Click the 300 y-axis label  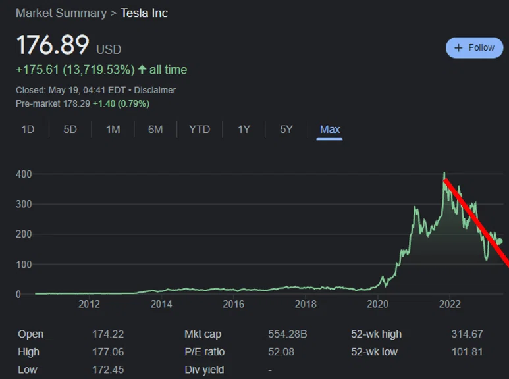24,204
